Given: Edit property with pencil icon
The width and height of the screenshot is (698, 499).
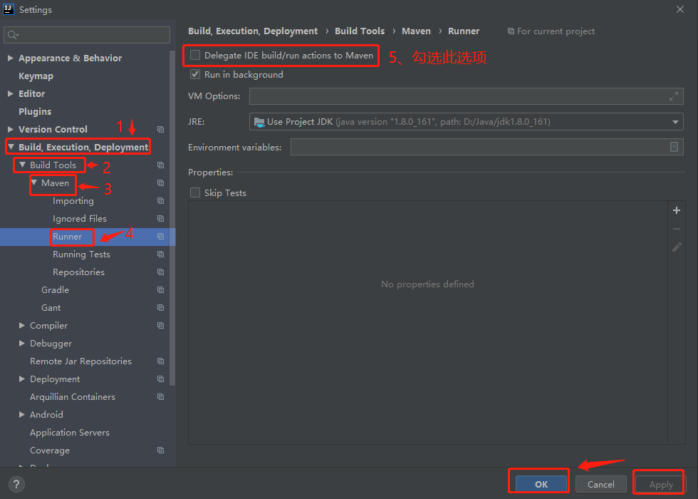Looking at the screenshot, I should click(677, 247).
